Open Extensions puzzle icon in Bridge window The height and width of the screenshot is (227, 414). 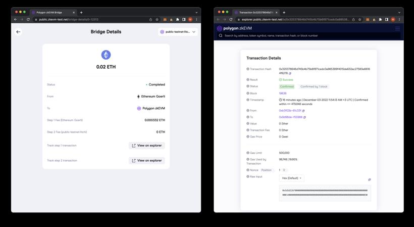click(177, 20)
